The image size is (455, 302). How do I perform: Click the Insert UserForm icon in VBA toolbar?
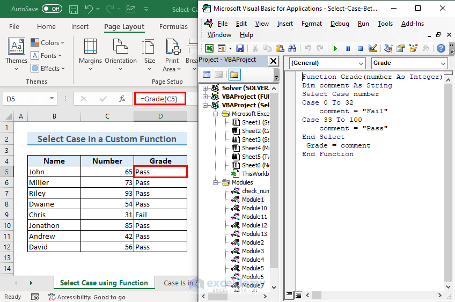pos(222,48)
